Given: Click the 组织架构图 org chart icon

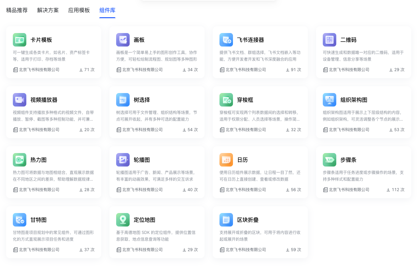Looking at the screenshot, I should point(330,100).
